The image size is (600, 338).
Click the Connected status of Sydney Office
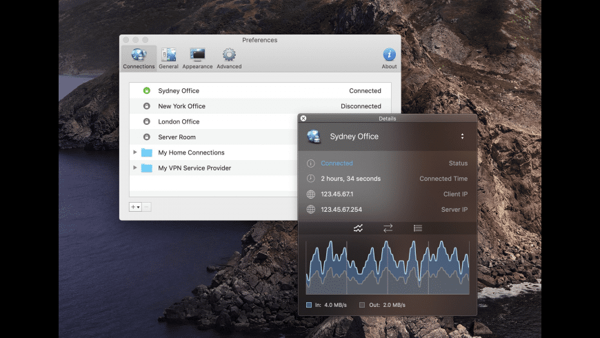tap(365, 91)
